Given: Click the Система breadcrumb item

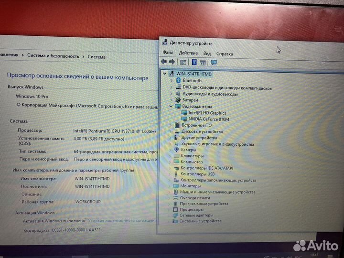Looking at the screenshot, I should click(x=97, y=57).
